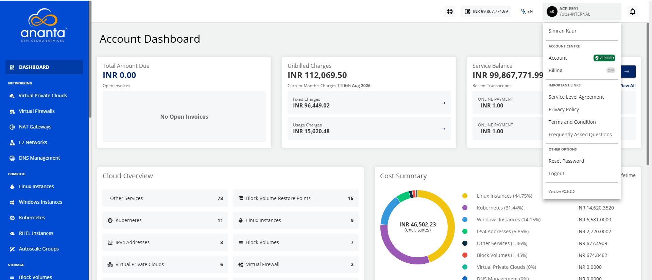652x280 pixels.
Task: Click the Virtual Firewalls sidebar icon
Action: click(12, 112)
